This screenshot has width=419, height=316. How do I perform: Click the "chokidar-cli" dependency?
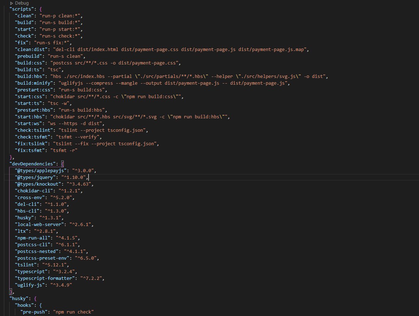[34, 191]
